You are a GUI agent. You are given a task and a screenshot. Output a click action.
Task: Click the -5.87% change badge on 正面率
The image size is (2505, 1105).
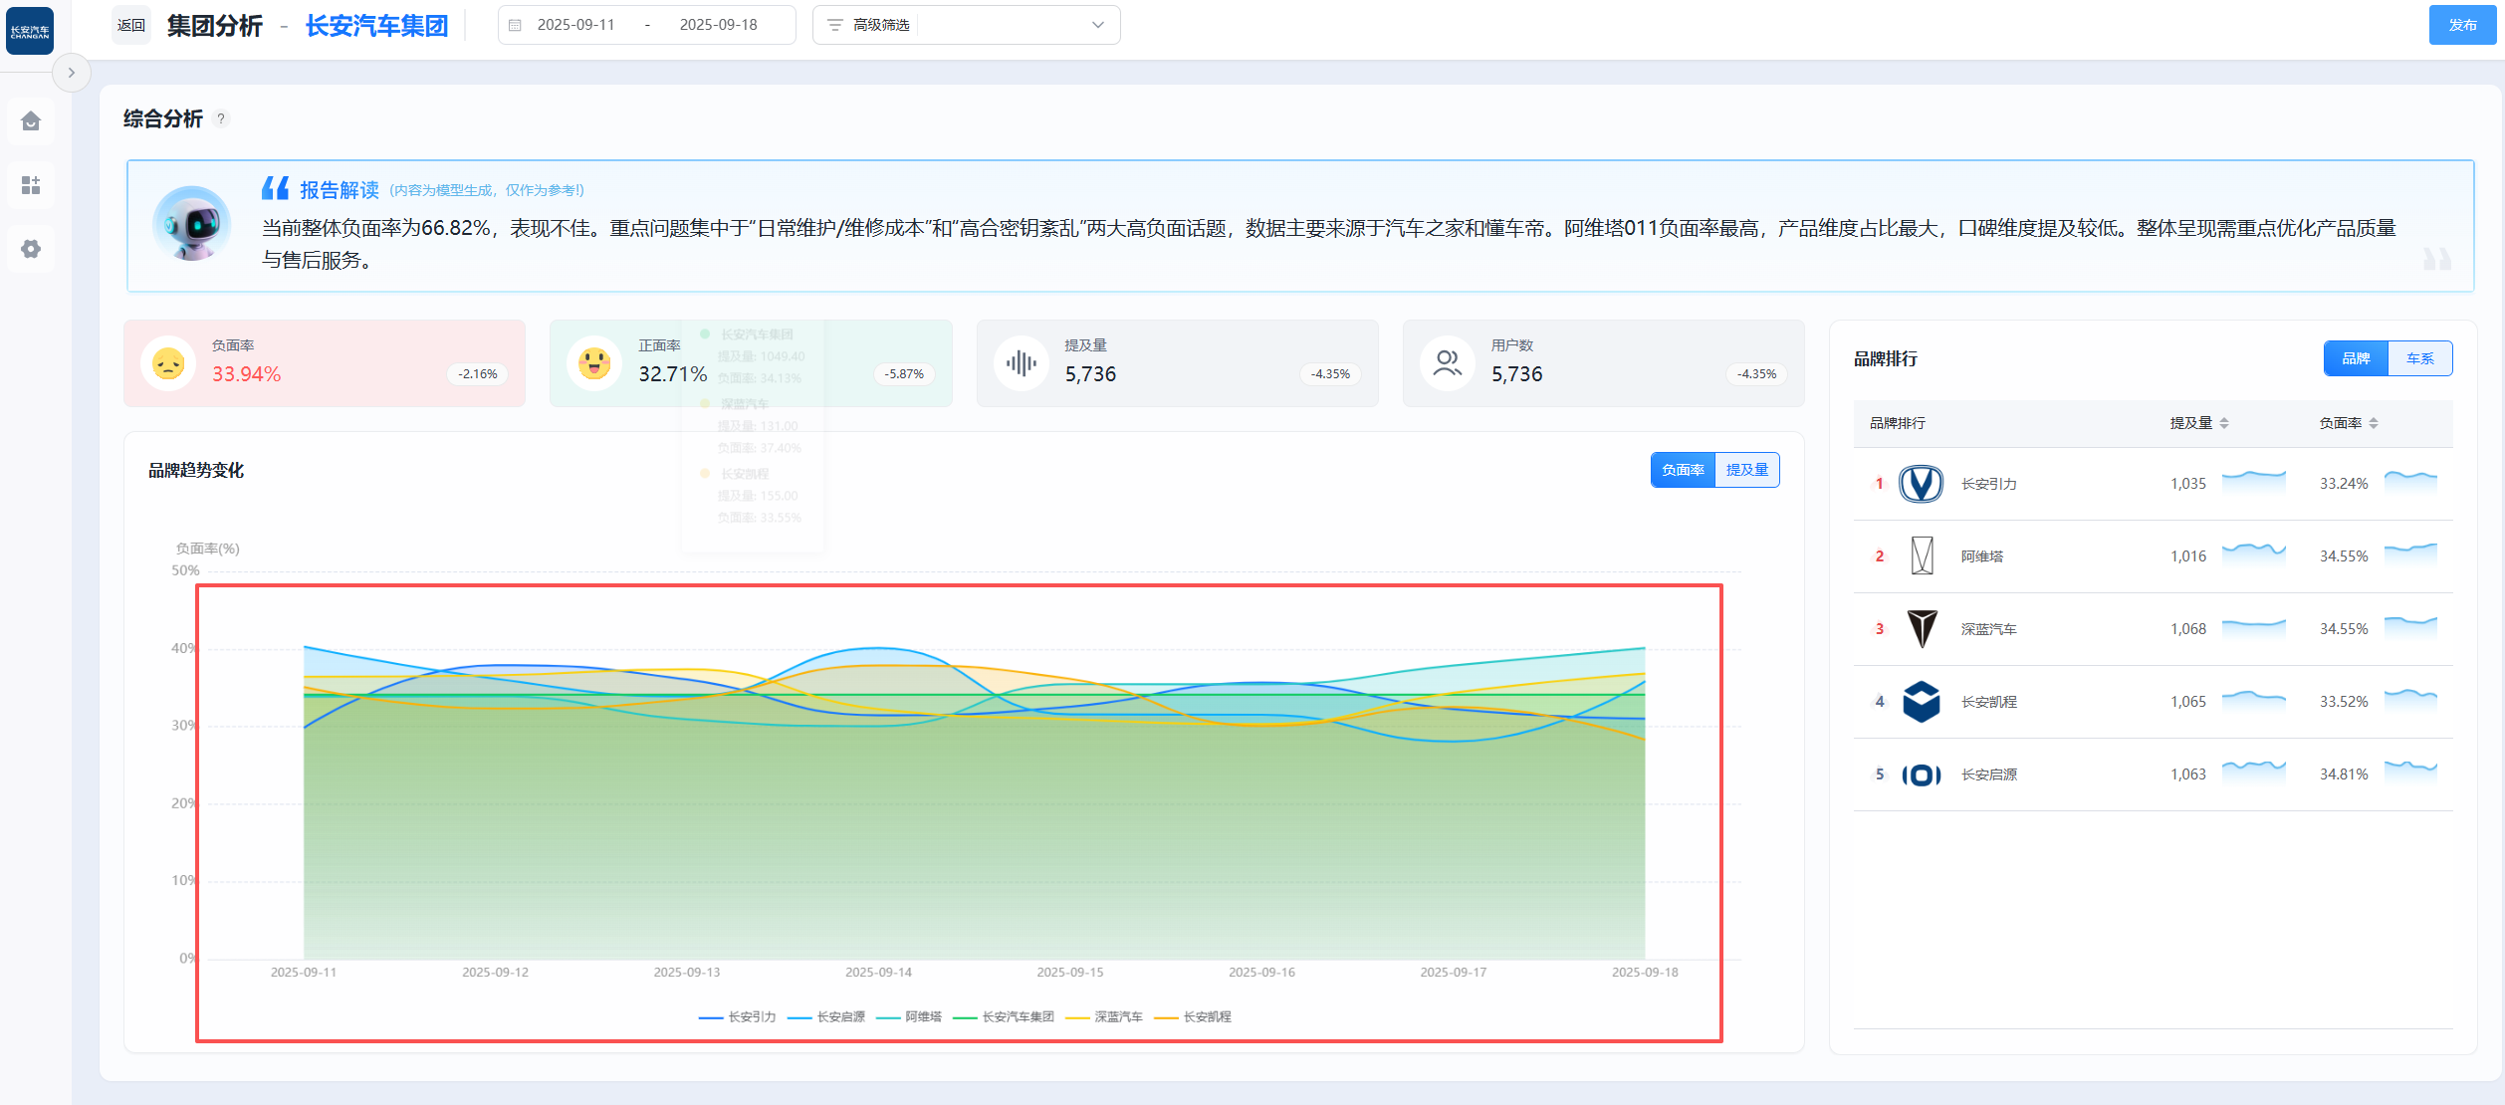click(x=904, y=374)
